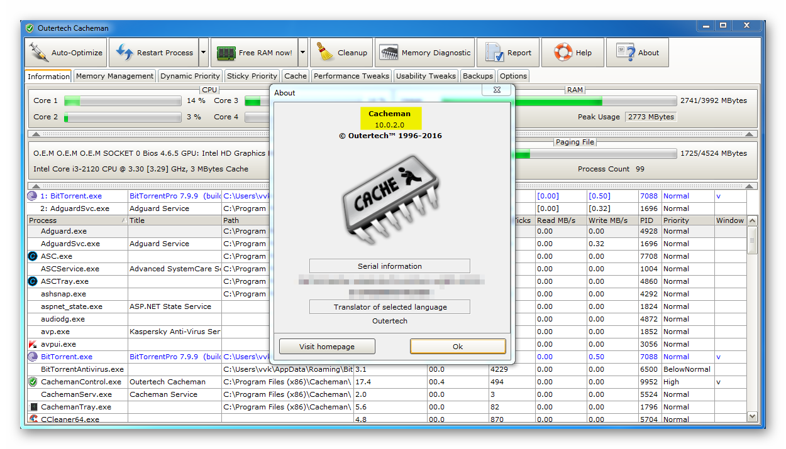Click the process list scroll down arrow
This screenshot has height=449, width=786.
pyautogui.click(x=752, y=416)
